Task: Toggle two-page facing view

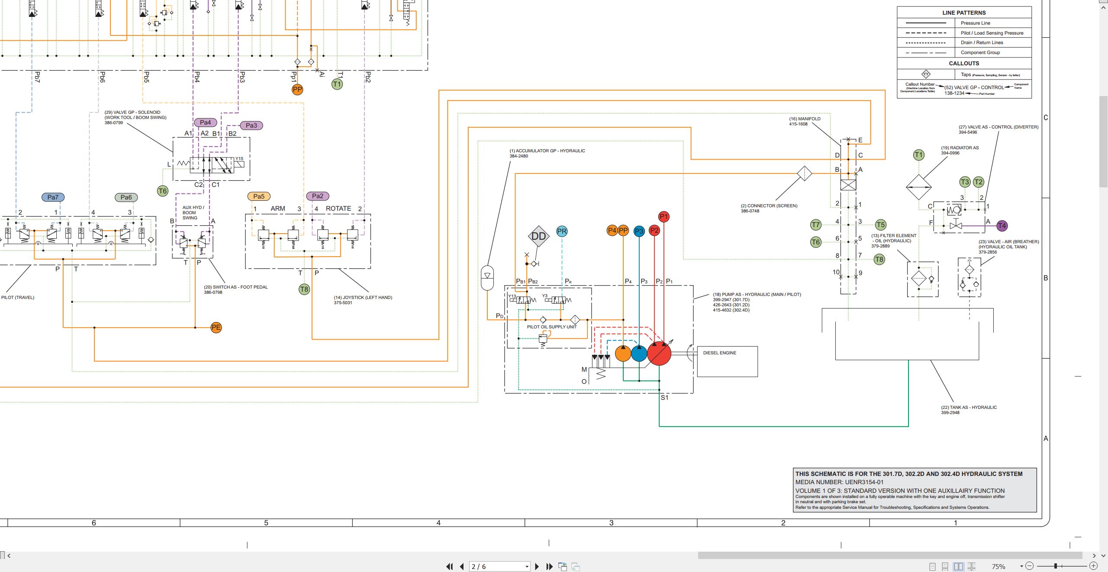Action: 958,566
